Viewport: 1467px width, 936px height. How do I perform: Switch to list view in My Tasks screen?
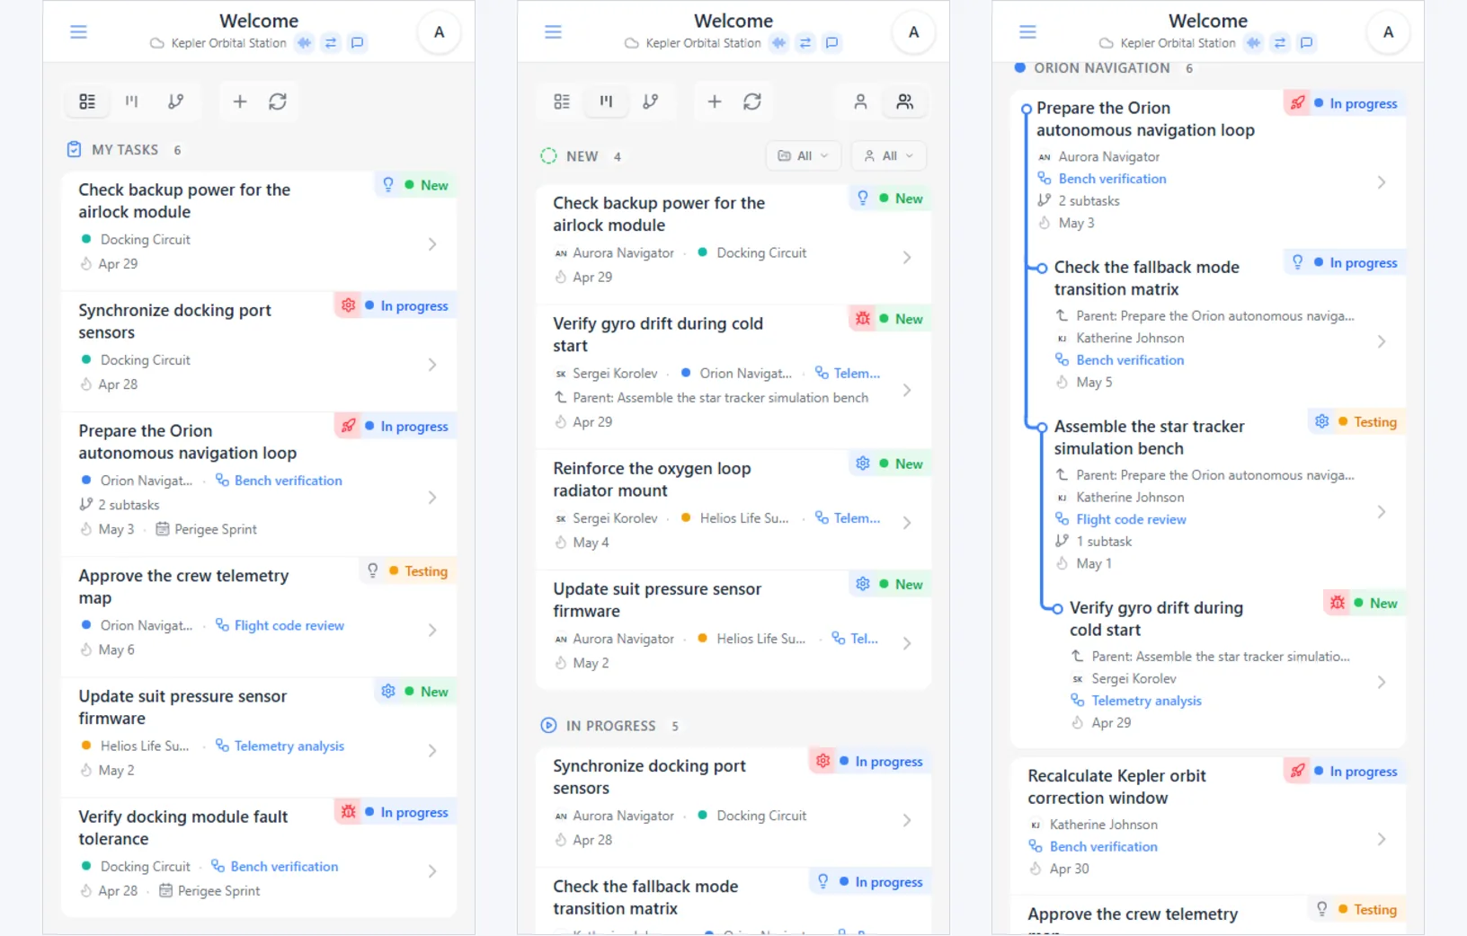[87, 102]
